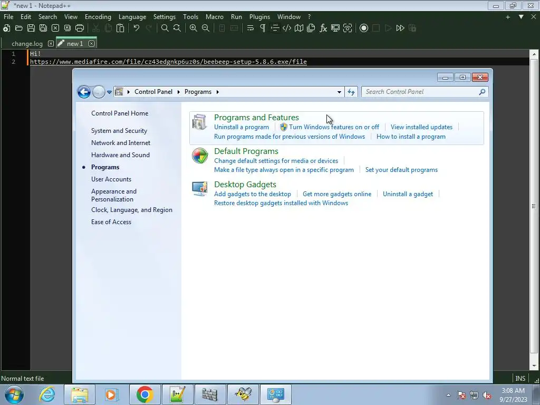The image size is (540, 405).
Task: Open the Default Programs heading
Action: pyautogui.click(x=246, y=151)
